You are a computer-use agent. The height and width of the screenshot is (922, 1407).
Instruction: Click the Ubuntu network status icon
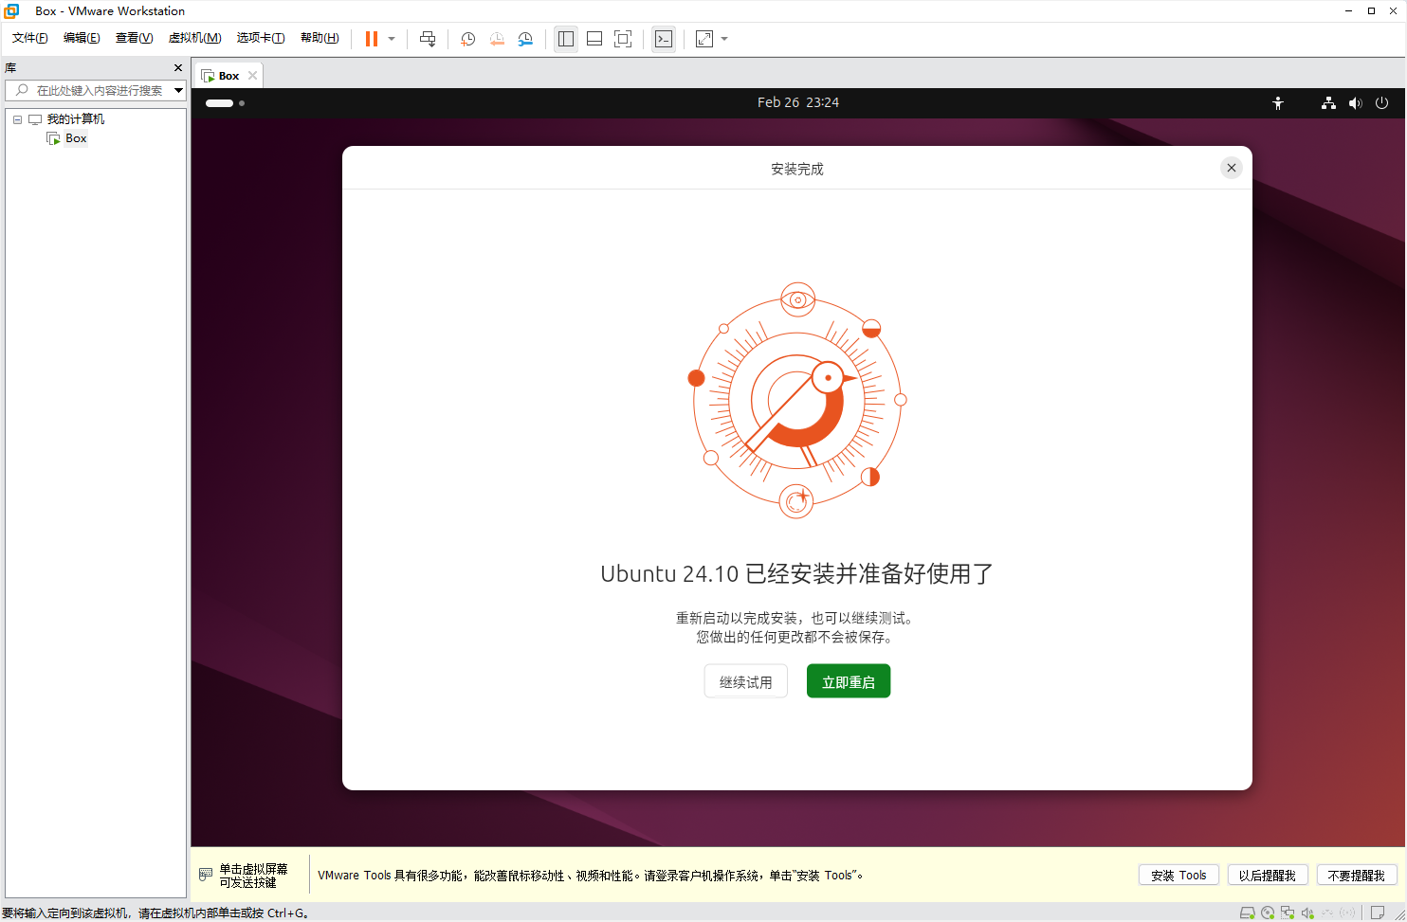coord(1328,103)
